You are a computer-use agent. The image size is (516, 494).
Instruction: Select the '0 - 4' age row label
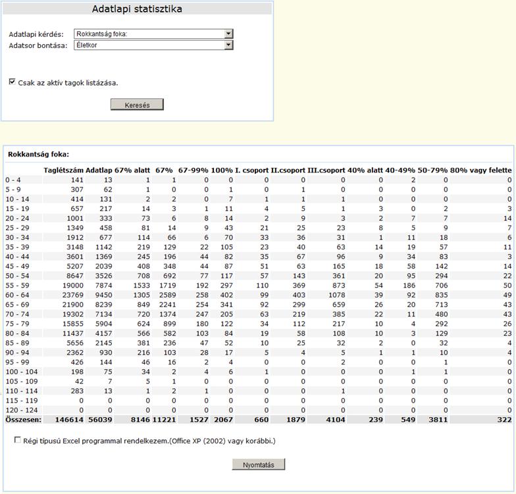[13, 180]
